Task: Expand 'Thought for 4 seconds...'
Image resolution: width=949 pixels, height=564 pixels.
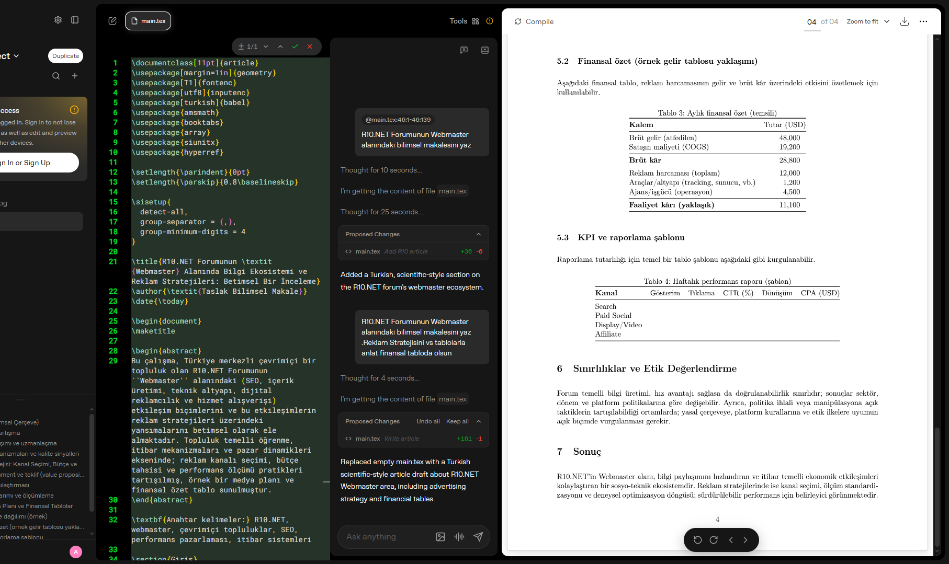Action: tap(380, 378)
